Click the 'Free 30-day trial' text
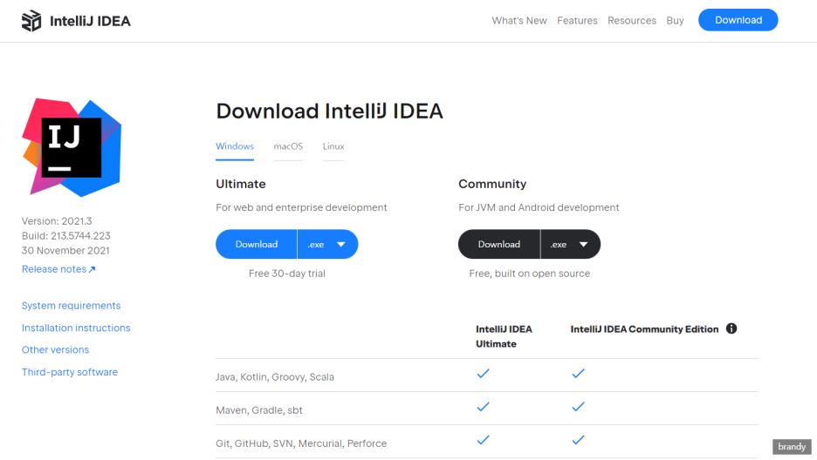 pos(286,274)
